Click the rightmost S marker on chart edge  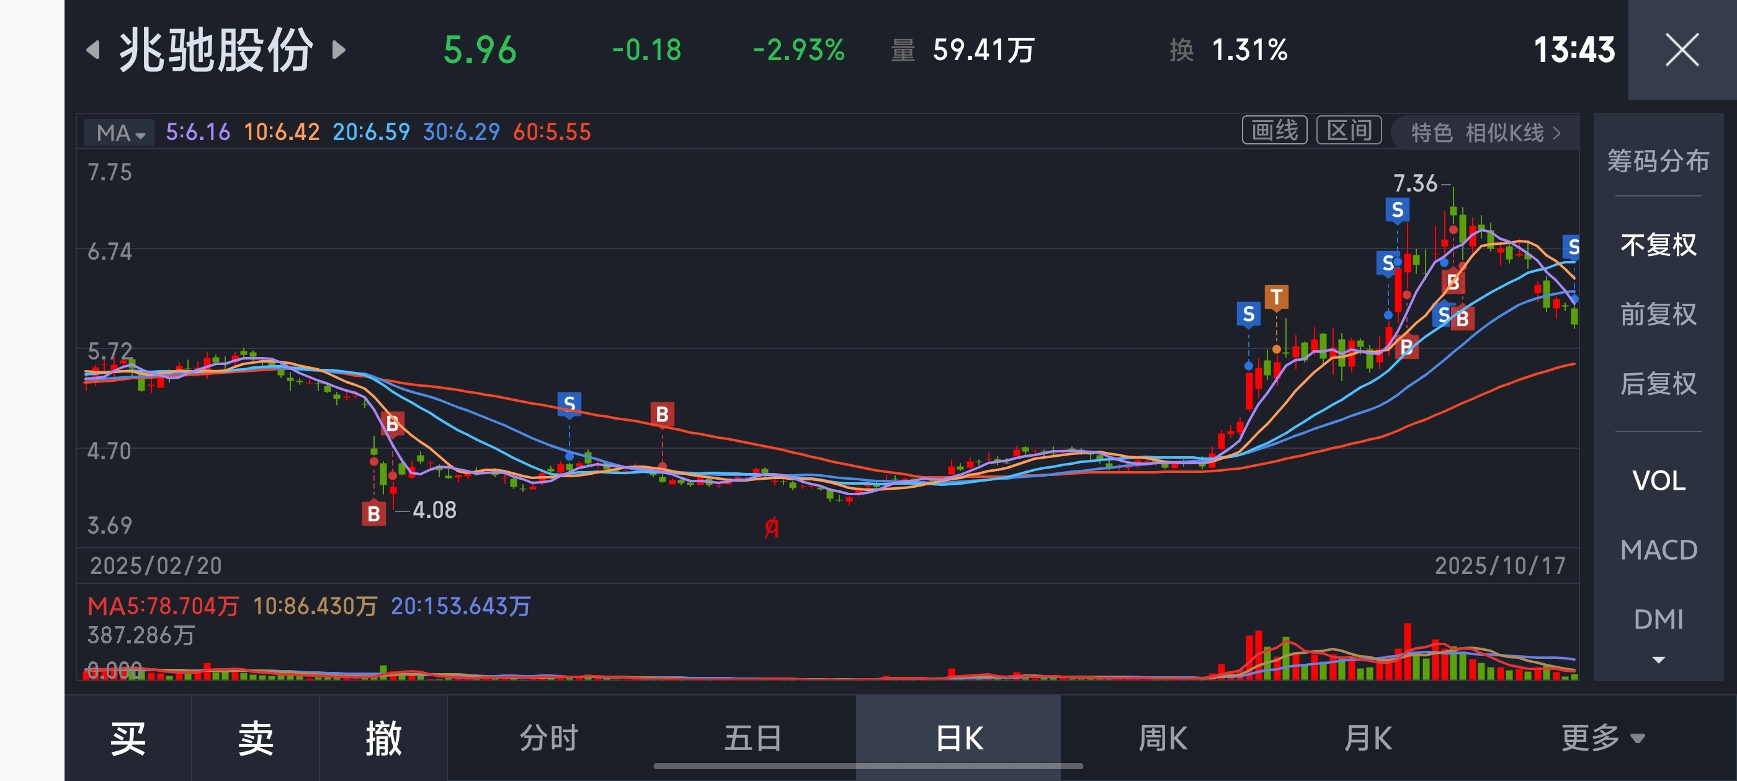[x=1573, y=247]
